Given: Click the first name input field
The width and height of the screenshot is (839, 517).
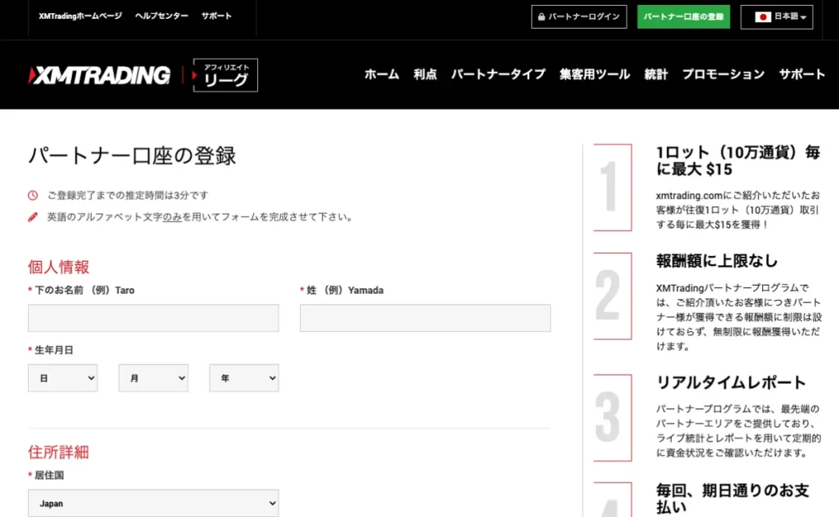Looking at the screenshot, I should coord(153,317).
